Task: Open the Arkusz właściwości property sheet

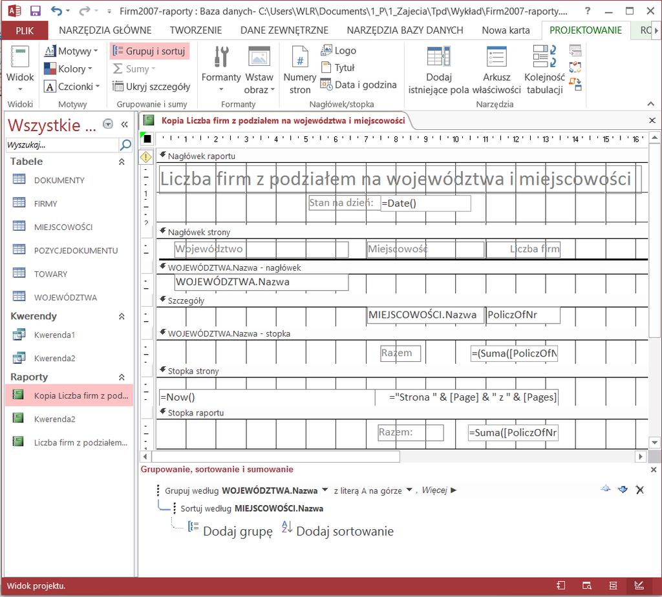Action: coord(496,70)
